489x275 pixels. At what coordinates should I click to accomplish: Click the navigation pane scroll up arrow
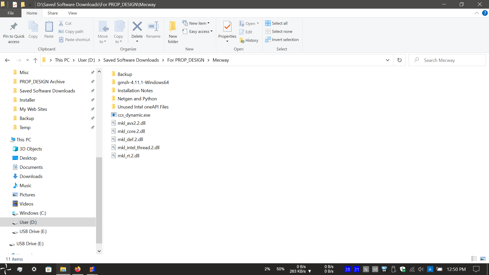99,72
